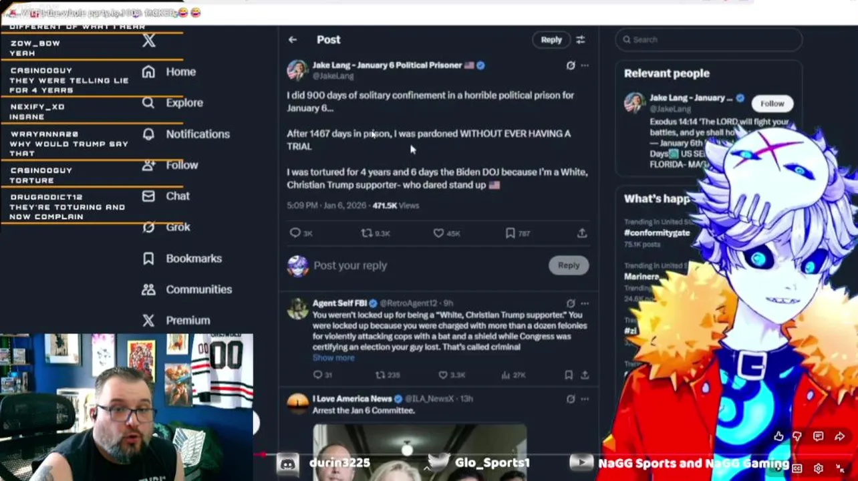Click the Premium X icon
The height and width of the screenshot is (481, 858).
[148, 320]
